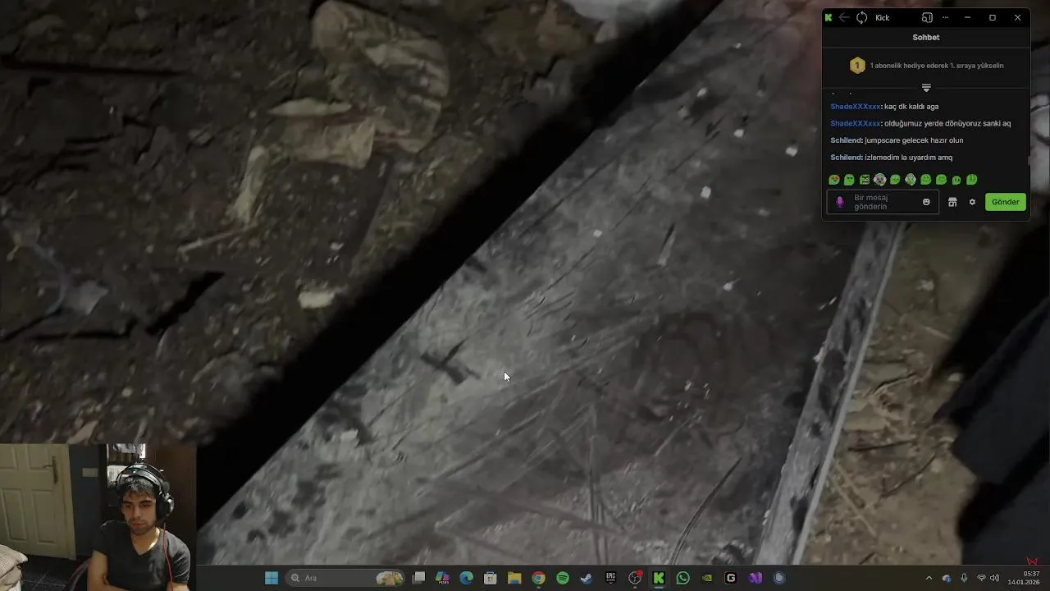The image size is (1050, 591).
Task: Focus the 'Bir mesaj gönderin' input field
Action: pyautogui.click(x=883, y=202)
